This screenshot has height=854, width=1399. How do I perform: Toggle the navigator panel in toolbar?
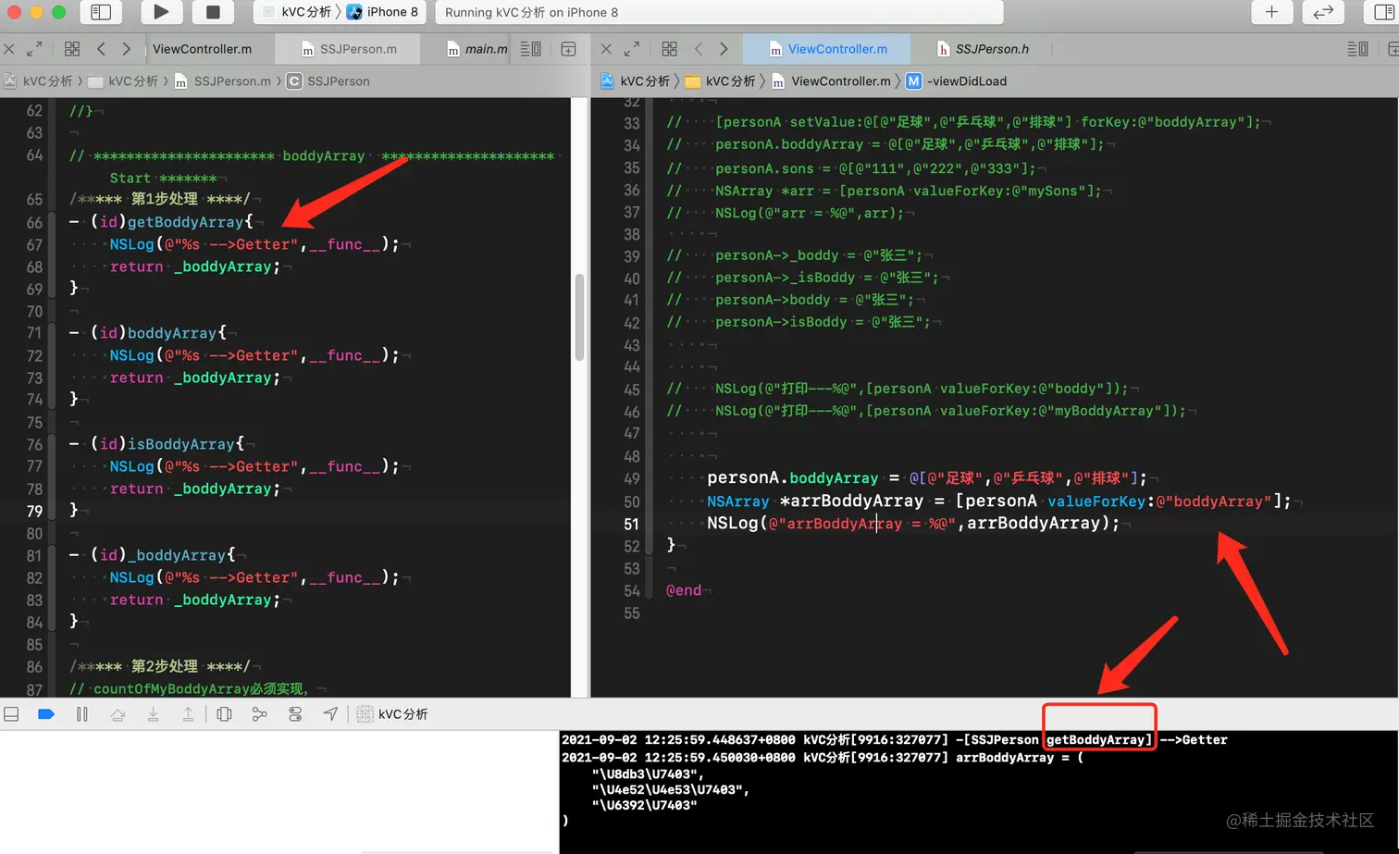click(101, 12)
